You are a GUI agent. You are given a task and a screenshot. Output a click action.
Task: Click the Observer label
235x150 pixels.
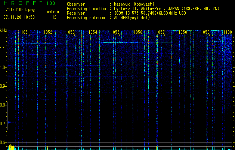coord(76,4)
